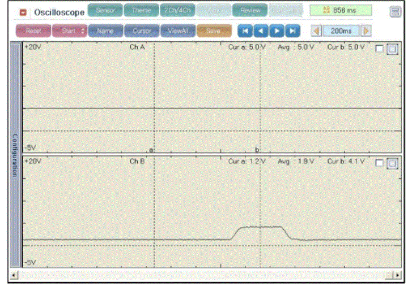Increase the 200ms time base
The height and width of the screenshot is (291, 412).
click(366, 31)
